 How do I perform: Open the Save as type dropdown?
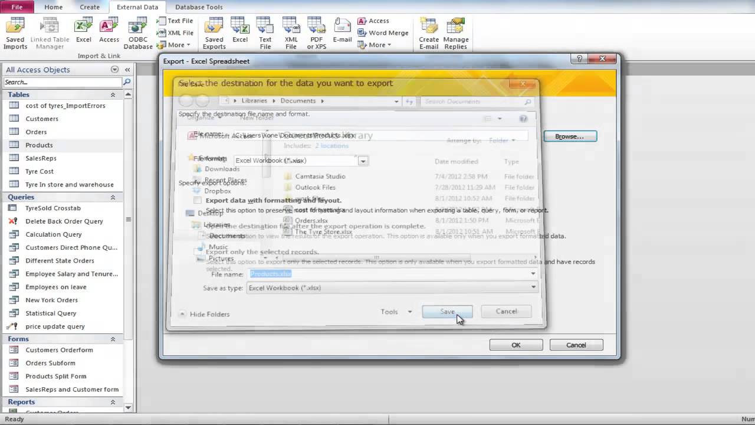(x=533, y=287)
